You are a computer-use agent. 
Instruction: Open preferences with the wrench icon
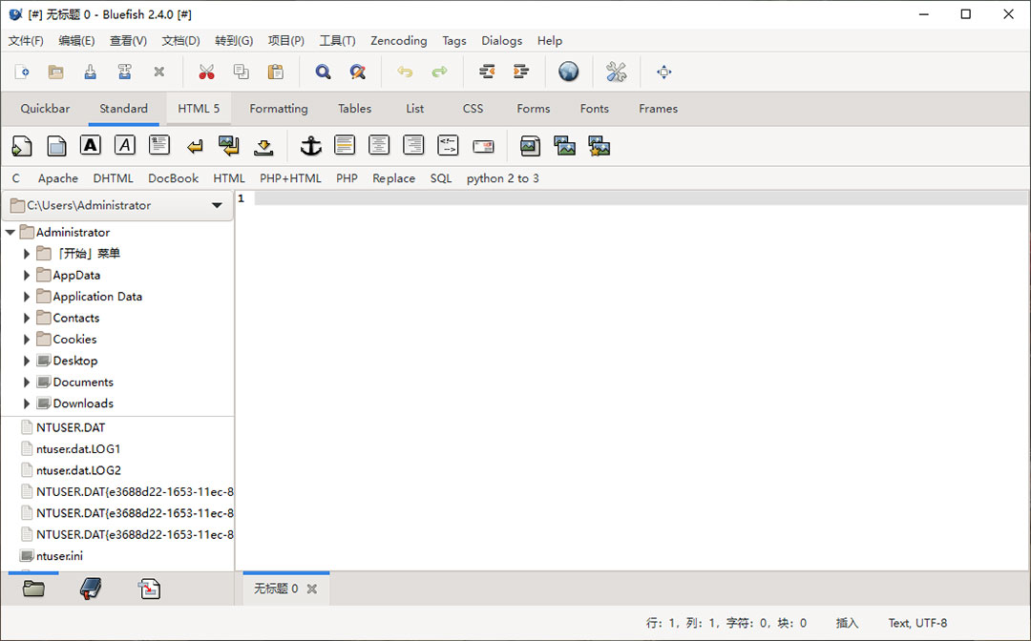616,72
